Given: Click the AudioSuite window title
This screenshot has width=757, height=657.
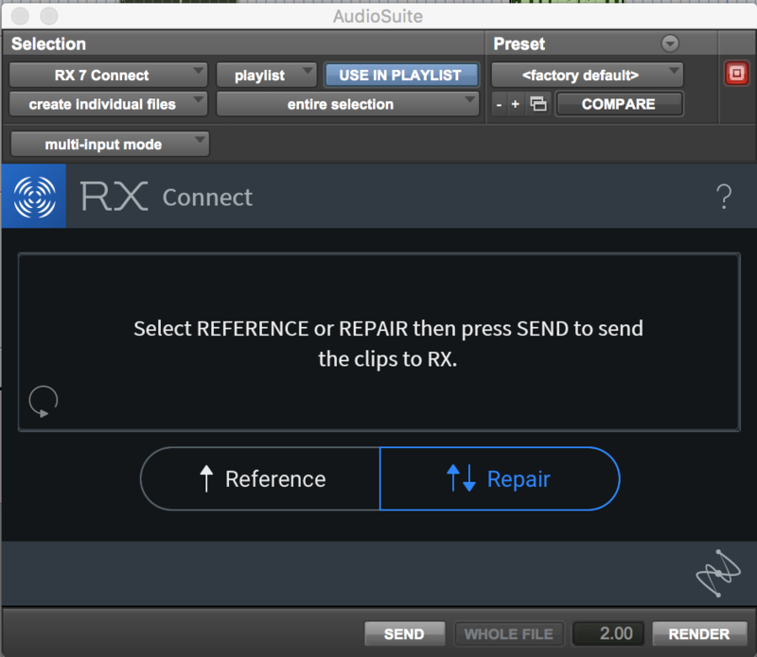Looking at the screenshot, I should point(378,16).
